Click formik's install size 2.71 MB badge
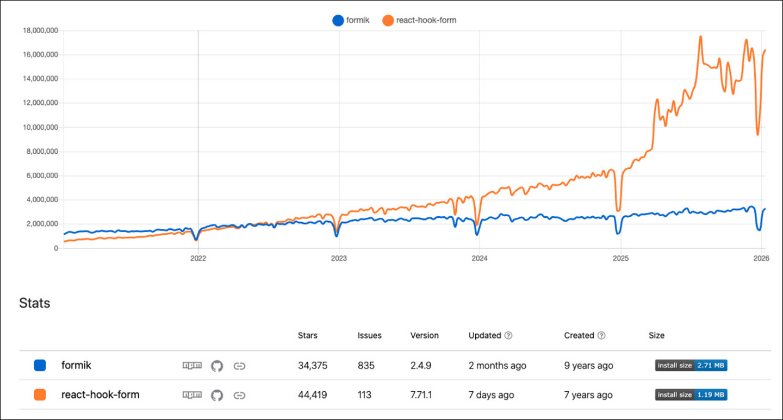The width and height of the screenshot is (783, 420). pyautogui.click(x=691, y=366)
